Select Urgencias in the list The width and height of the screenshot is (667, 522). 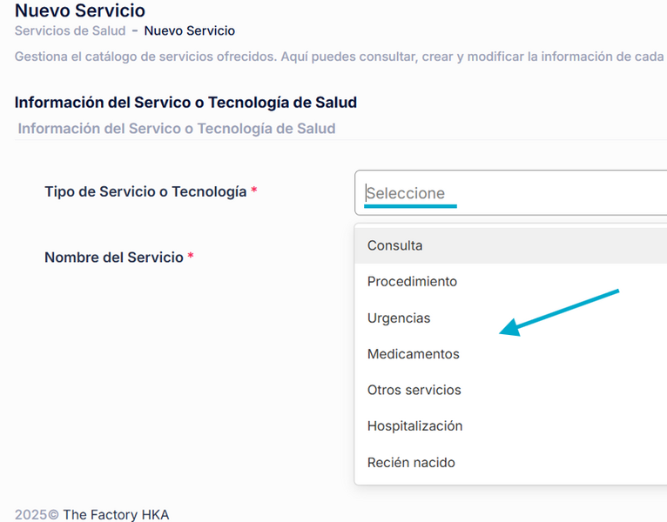tap(399, 318)
